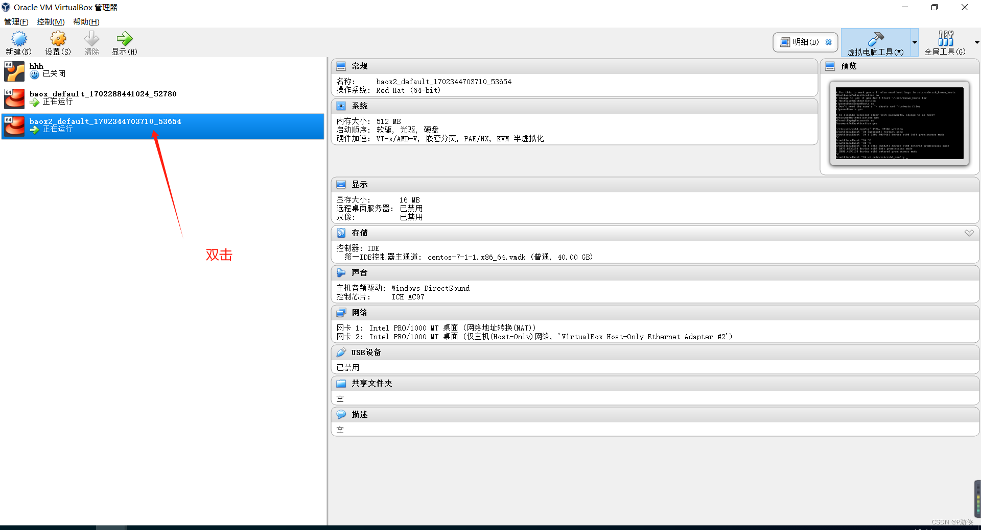
Task: Click the Red Hat icon of baox_default VM
Action: pos(14,99)
